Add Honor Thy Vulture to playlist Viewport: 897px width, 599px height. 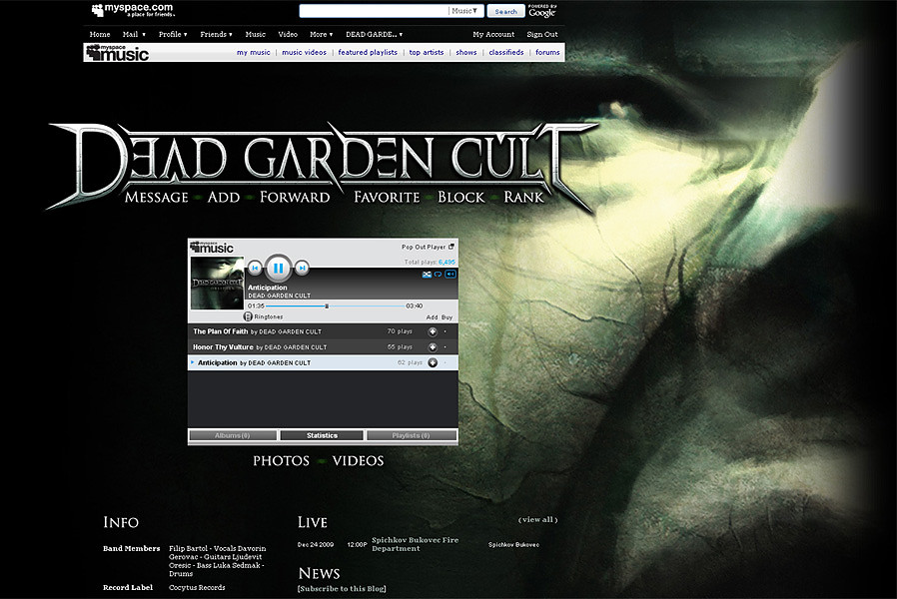click(433, 347)
